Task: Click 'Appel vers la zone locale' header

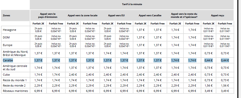Action: [x=82, y=15]
